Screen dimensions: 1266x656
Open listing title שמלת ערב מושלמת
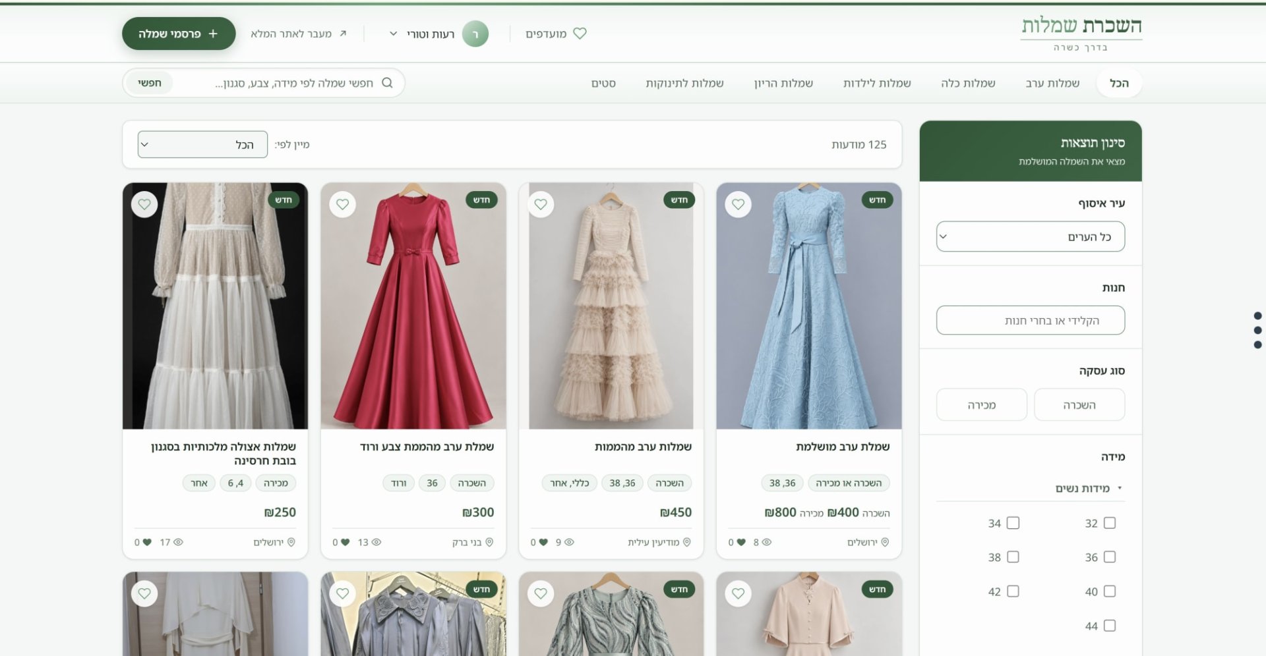pyautogui.click(x=843, y=447)
